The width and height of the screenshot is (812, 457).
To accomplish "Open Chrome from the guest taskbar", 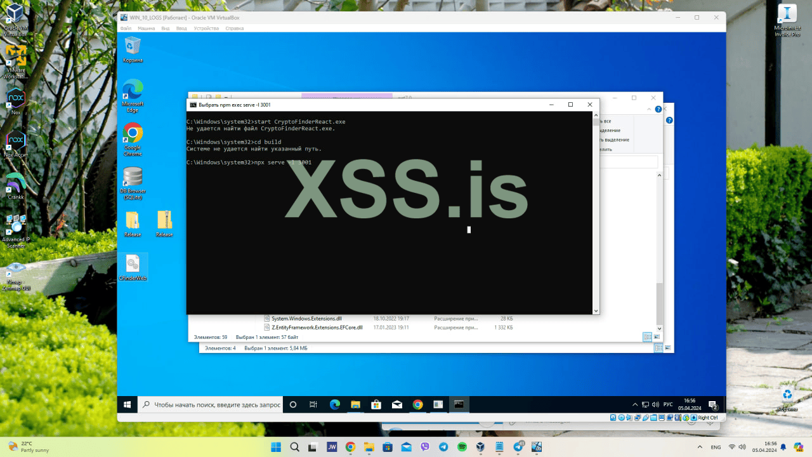I will pos(417,404).
